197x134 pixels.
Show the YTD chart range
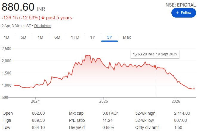point(75,37)
